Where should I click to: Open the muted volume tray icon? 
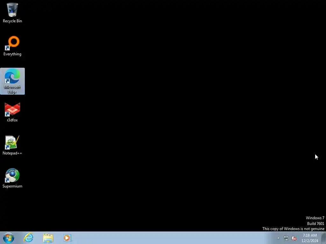tap(294, 238)
